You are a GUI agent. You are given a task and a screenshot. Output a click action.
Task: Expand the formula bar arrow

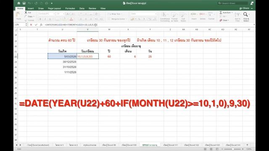[x=254, y=25]
